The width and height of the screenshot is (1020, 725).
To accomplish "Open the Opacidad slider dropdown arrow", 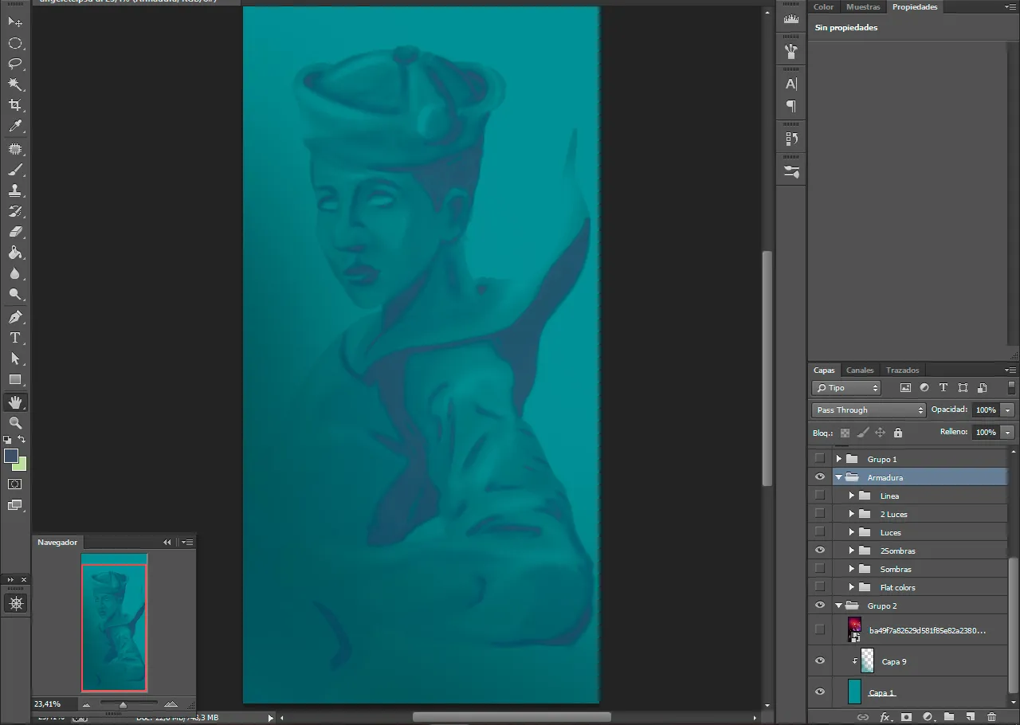I will 1007,410.
